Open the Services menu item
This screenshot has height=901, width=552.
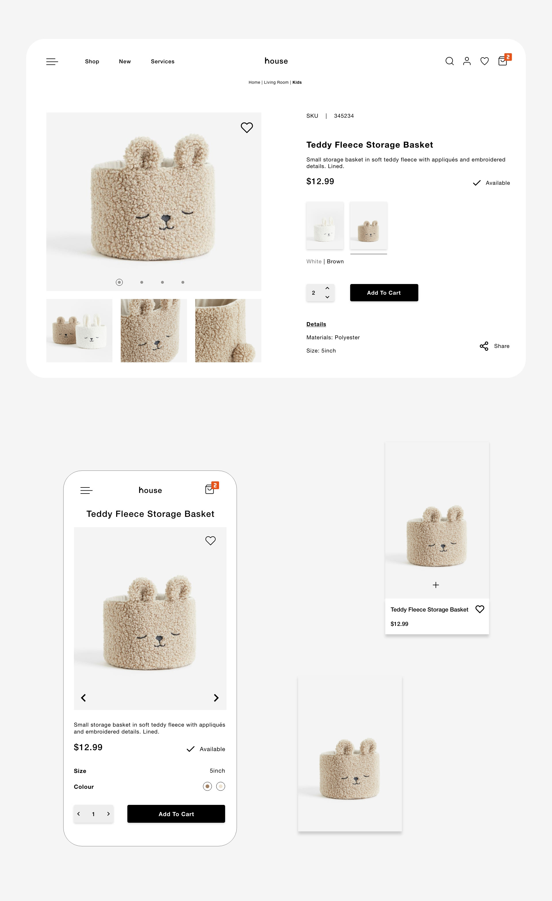pyautogui.click(x=162, y=61)
